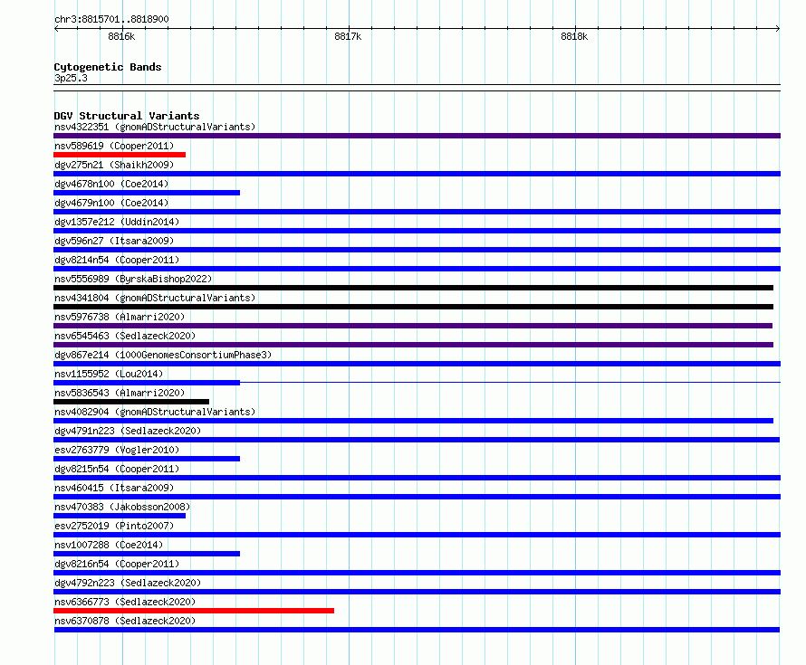
Task: Open nsv5836543 (Almarri2020) entry
Action: tap(120, 393)
